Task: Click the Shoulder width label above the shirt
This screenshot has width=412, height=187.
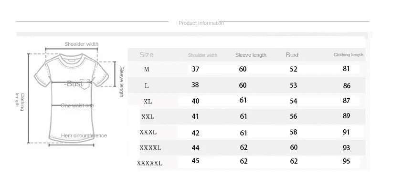Action: pyautogui.click(x=82, y=44)
